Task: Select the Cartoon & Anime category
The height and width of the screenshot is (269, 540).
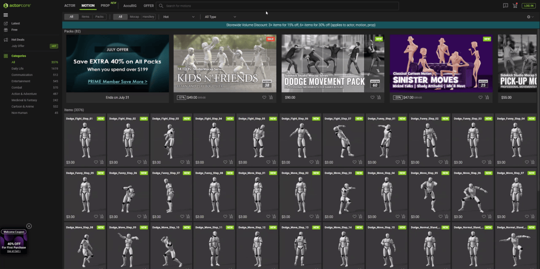Action: (23, 107)
